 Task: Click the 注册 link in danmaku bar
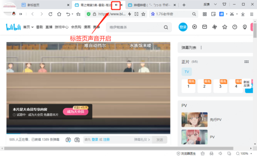pos(106,140)
